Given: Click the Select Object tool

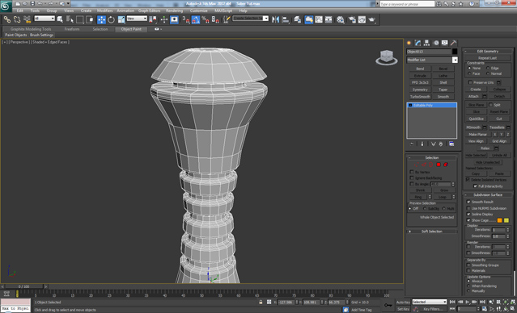Looking at the screenshot, I should [x=60, y=19].
